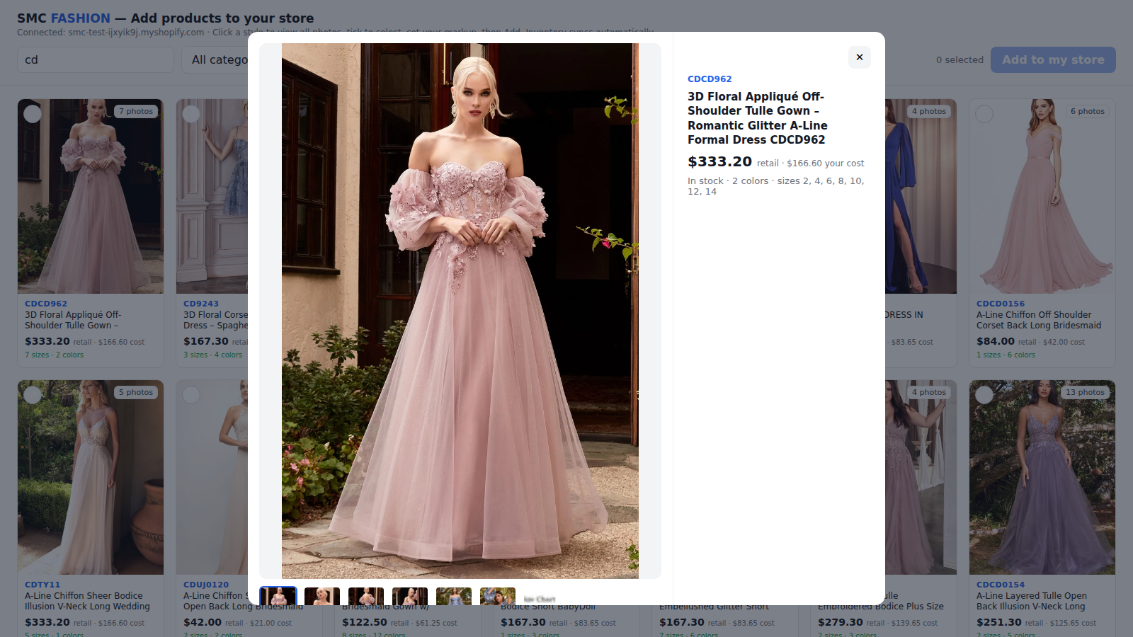Click '1 sizes · 6 colors' on CDCD0156 card
Screen dimensions: 1133x637
pyautogui.click(x=1006, y=355)
